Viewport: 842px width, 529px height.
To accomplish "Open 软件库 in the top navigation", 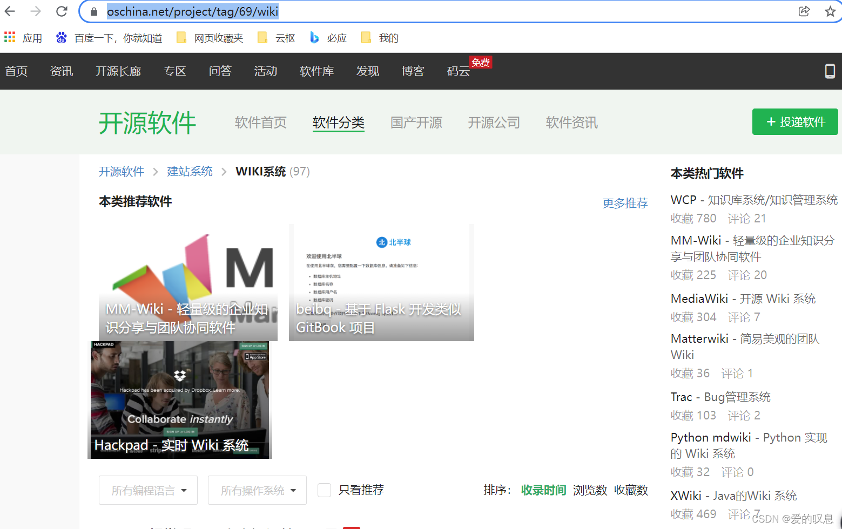I will pyautogui.click(x=316, y=71).
